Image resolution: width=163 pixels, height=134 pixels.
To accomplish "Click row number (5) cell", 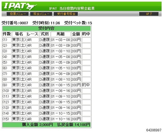I will pos(7,63).
